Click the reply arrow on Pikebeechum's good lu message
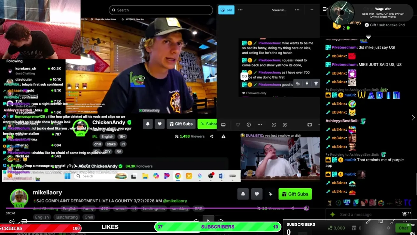The width and height of the screenshot is (417, 235). tap(298, 84)
